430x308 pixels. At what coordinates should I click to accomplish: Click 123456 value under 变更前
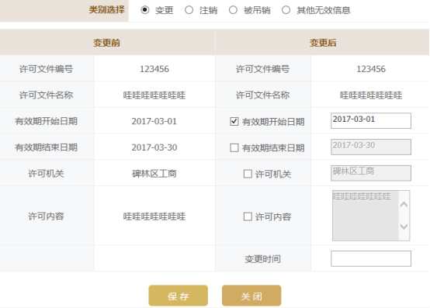(154, 69)
